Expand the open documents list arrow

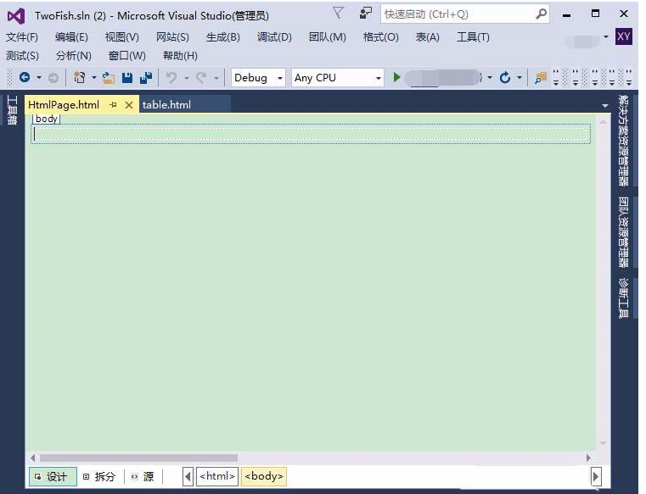coord(605,105)
